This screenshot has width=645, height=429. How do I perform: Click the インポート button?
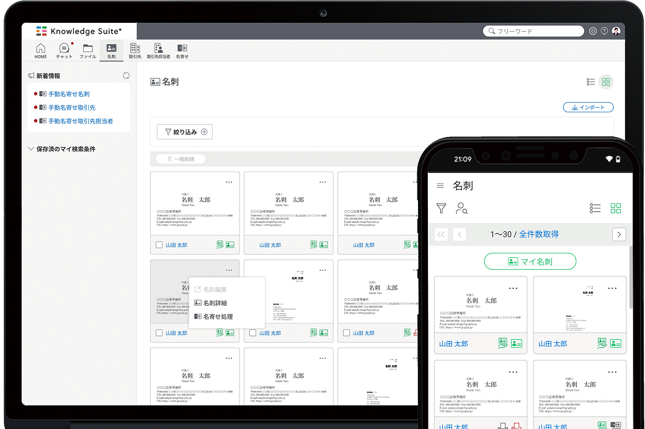[x=588, y=107]
